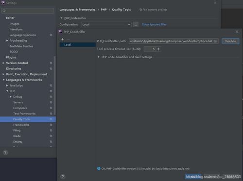The image size is (243, 181).
Task: Click the info icon next to OK message
Action: (x=99, y=168)
